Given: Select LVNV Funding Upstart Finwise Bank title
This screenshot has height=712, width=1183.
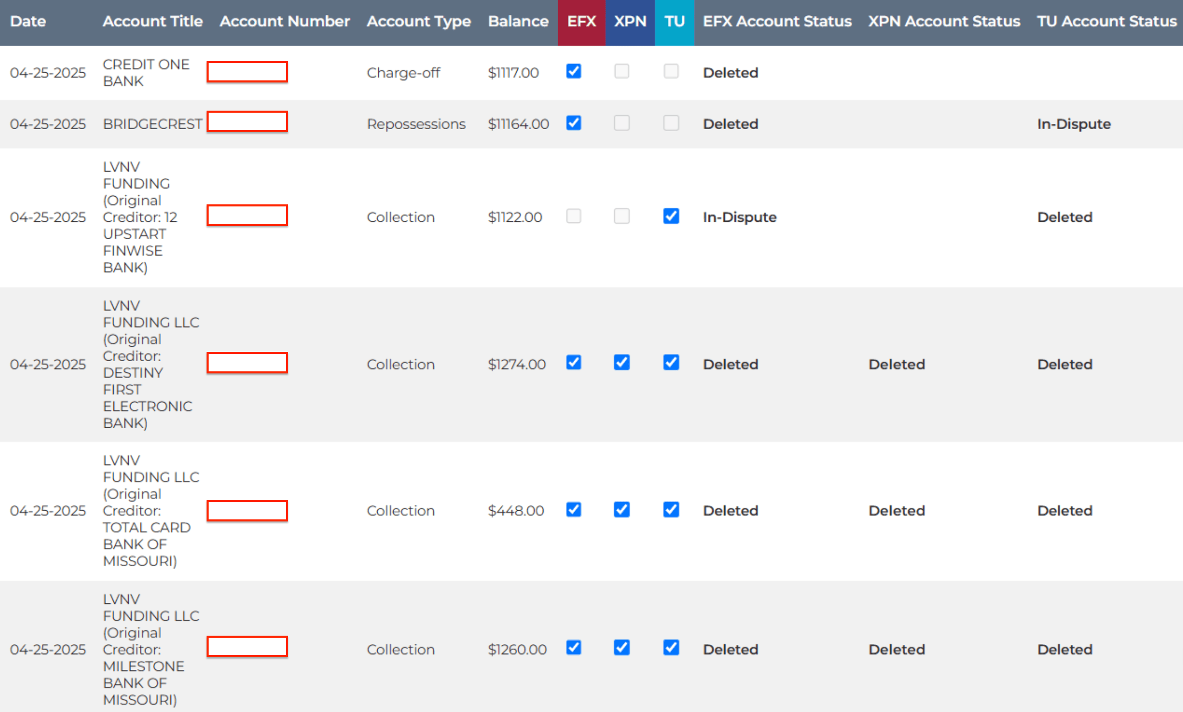Looking at the screenshot, I should [140, 217].
